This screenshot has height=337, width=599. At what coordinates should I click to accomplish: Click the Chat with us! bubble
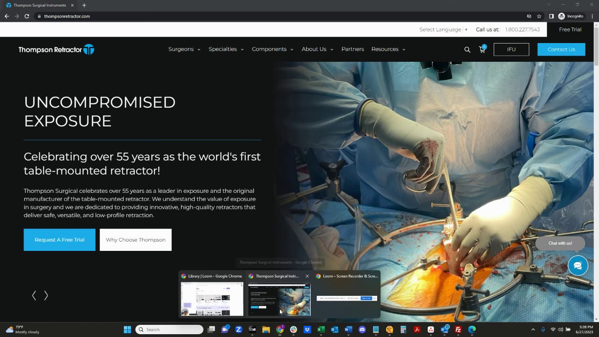pyautogui.click(x=560, y=243)
